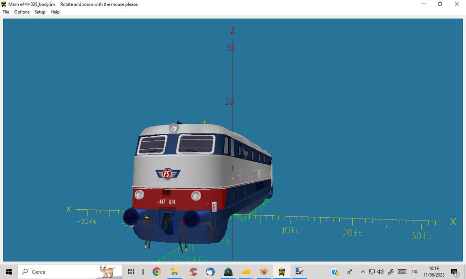
Task: Close the mesh viewer window
Action: (457, 4)
